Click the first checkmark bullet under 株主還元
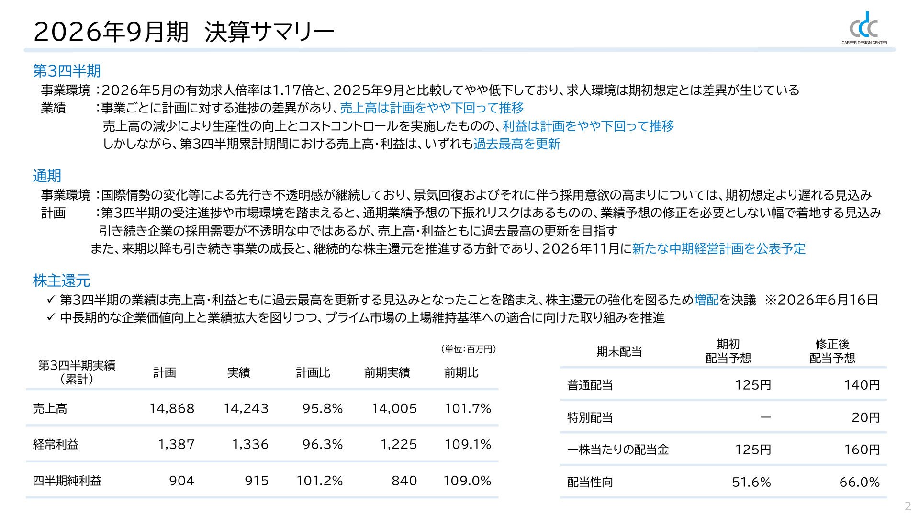 pyautogui.click(x=51, y=300)
